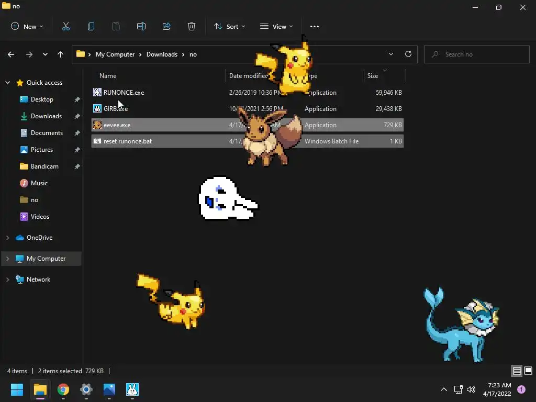This screenshot has width=536, height=402.
Task: Sort by the Date modified column
Action: [x=248, y=76]
